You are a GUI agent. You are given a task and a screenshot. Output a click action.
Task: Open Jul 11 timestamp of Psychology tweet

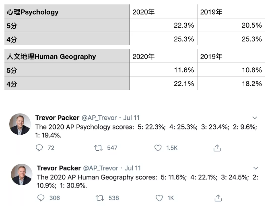tap(131, 118)
